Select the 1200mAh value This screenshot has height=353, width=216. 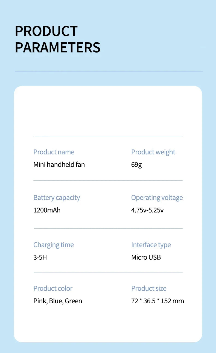[x=47, y=210]
